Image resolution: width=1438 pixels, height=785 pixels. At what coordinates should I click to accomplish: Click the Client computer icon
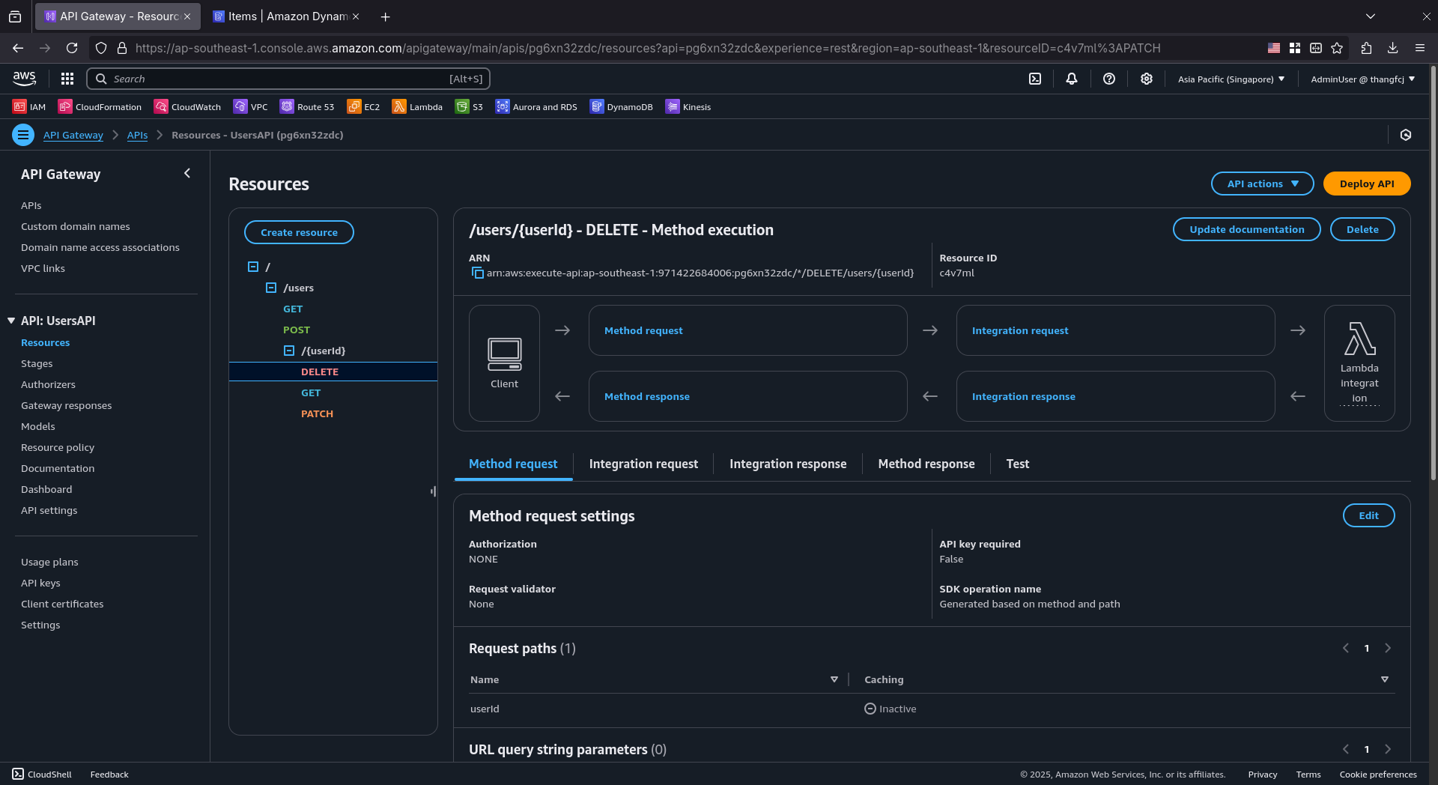tap(504, 354)
